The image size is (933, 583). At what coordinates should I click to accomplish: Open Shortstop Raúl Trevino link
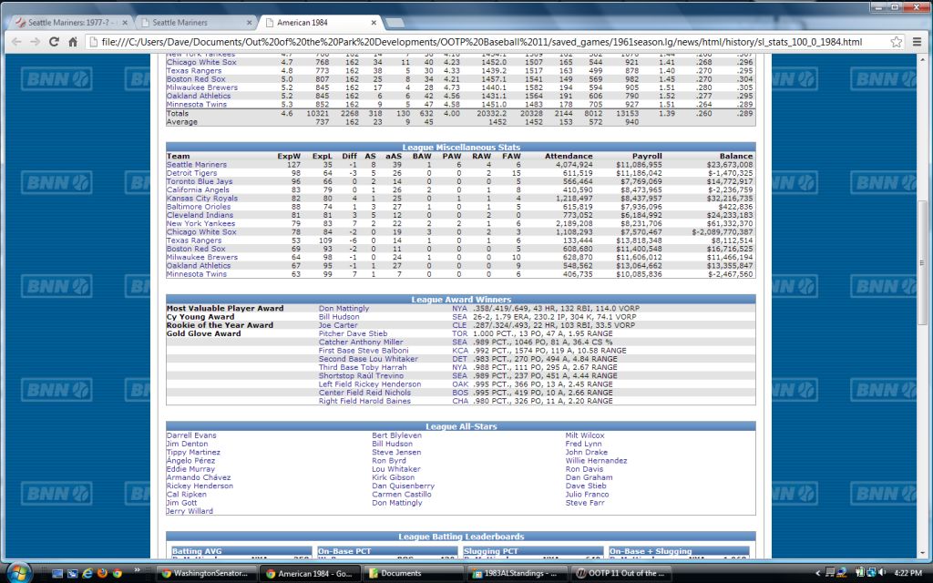click(x=361, y=375)
